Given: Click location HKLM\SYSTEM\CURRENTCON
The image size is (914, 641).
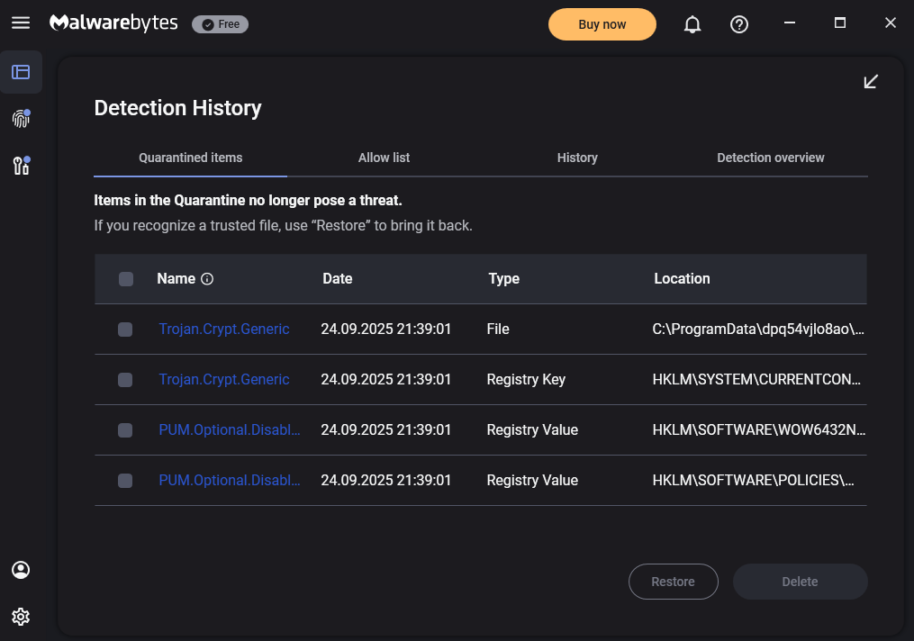Looking at the screenshot, I should tap(756, 379).
